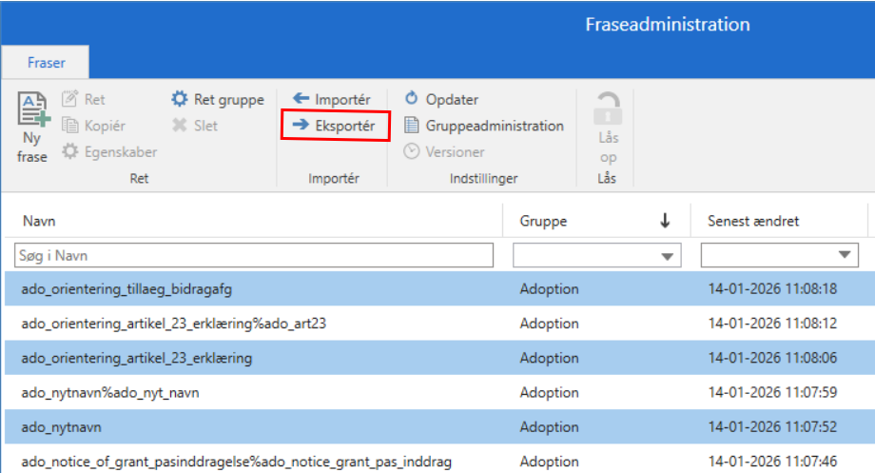Click timestamp 14-01-2026 11:07:52
This screenshot has height=473, width=875.
coord(772,427)
